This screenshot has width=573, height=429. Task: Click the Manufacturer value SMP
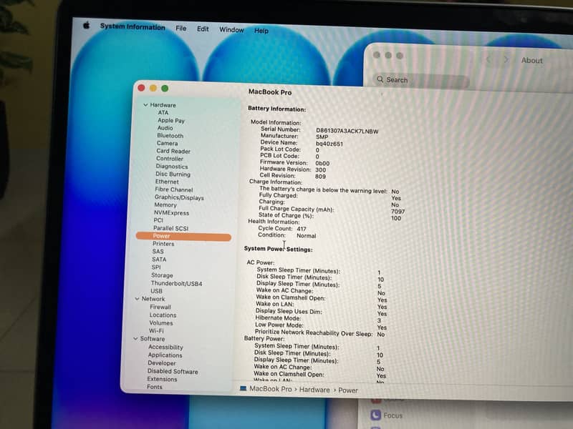click(x=322, y=137)
